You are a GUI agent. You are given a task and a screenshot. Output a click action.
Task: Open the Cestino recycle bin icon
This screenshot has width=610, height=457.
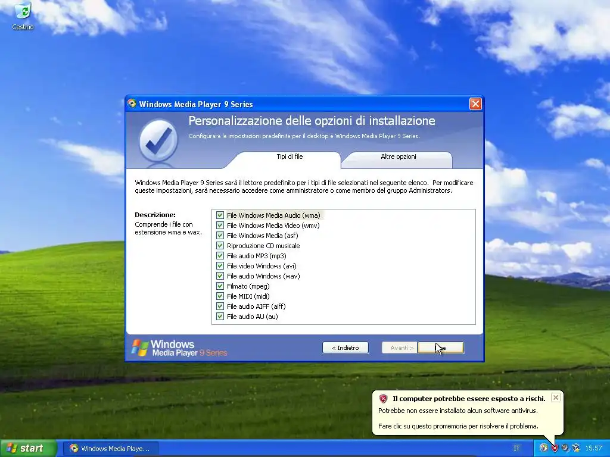pos(23,15)
